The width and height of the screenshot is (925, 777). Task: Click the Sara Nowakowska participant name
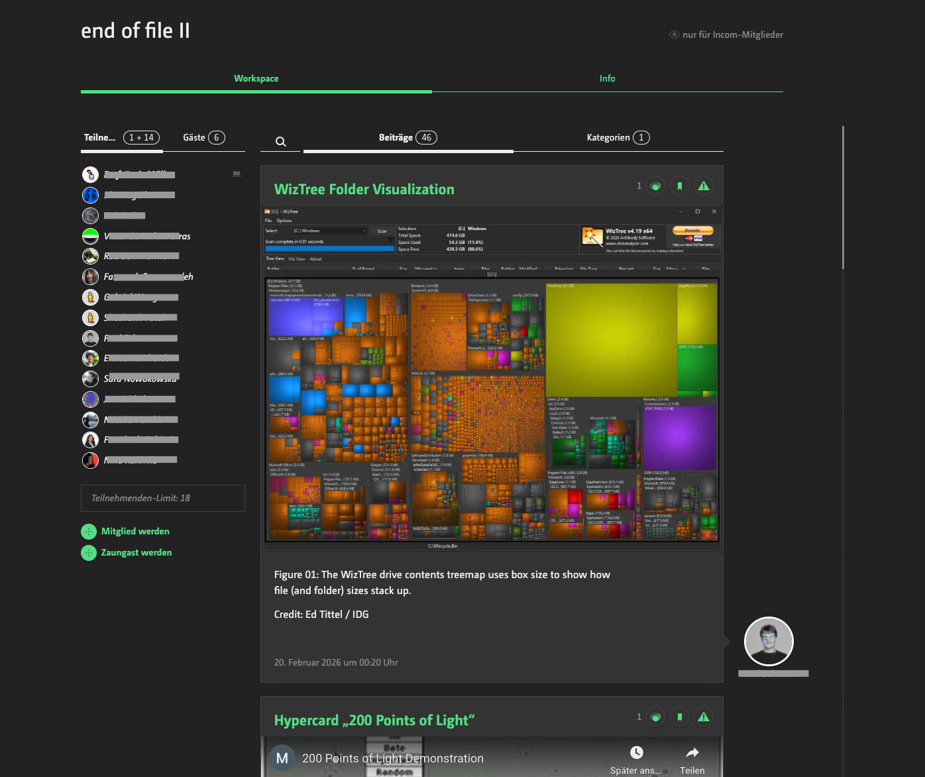tap(140, 379)
